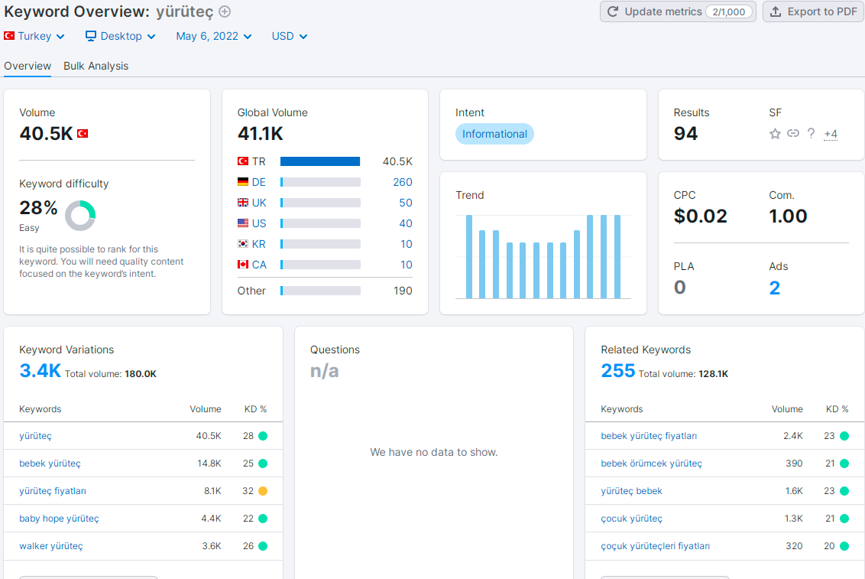Click the upload icon in Export to PDF
Viewport: 865px width, 579px height.
[776, 11]
